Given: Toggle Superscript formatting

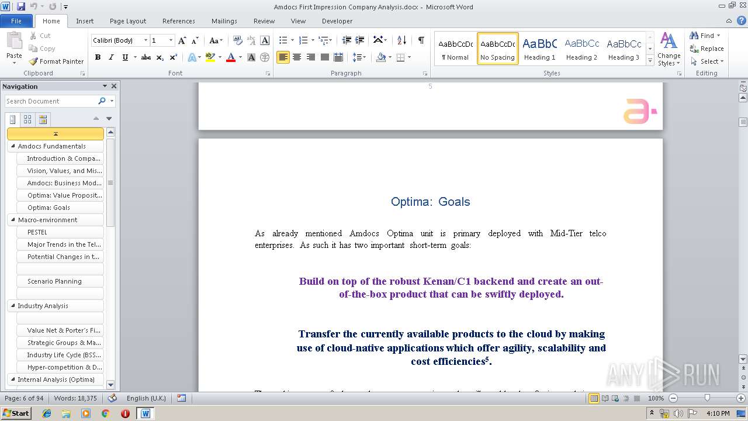Looking at the screenshot, I should click(x=174, y=57).
